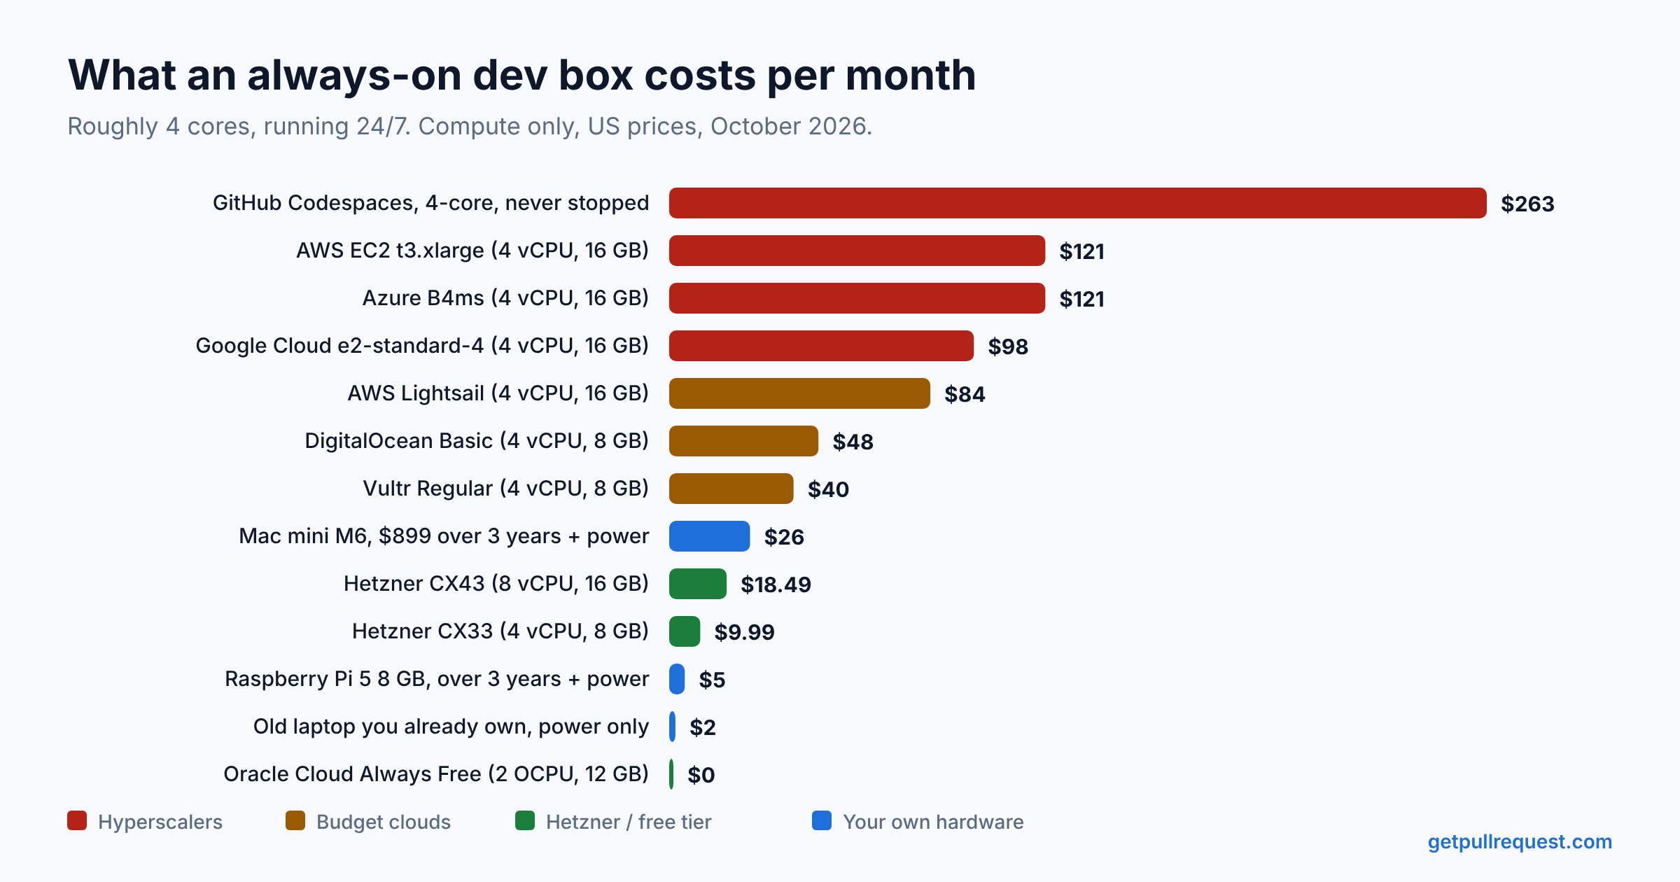The height and width of the screenshot is (882, 1680).
Task: Click the '$0' value label
Action: pos(701,775)
